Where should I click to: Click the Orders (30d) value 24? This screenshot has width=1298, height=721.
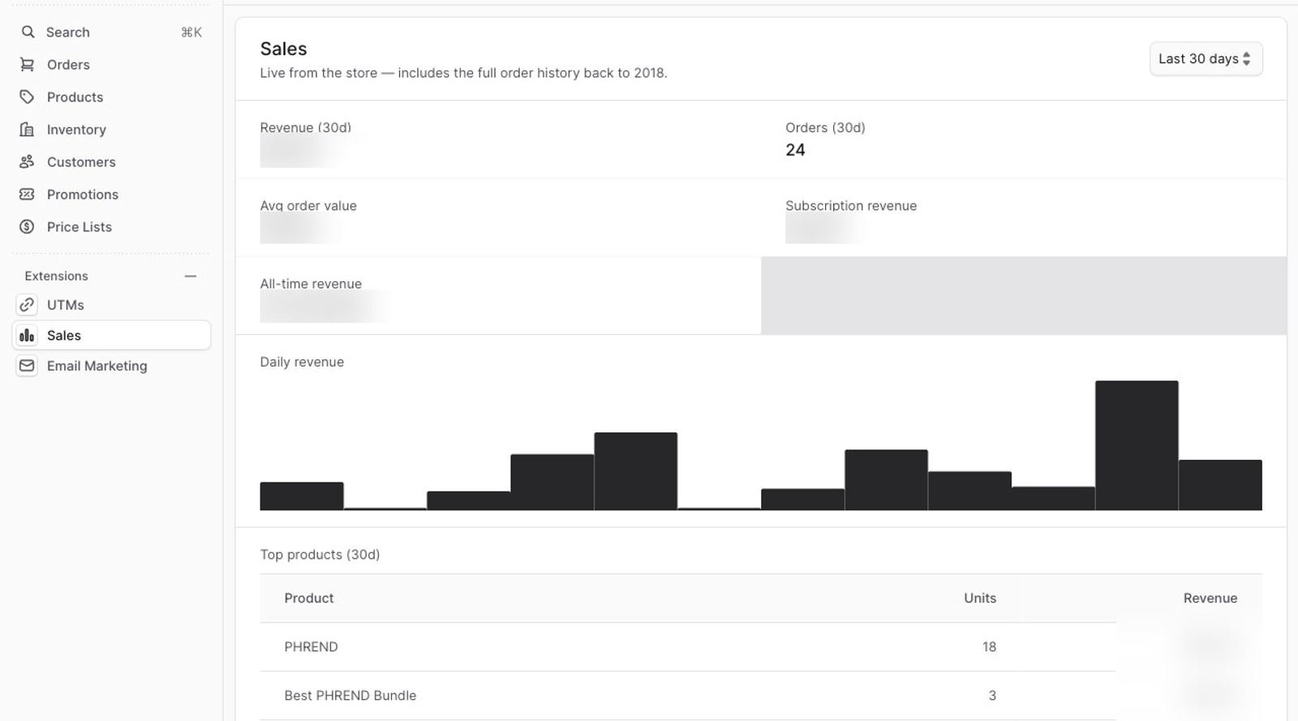pyautogui.click(x=795, y=149)
